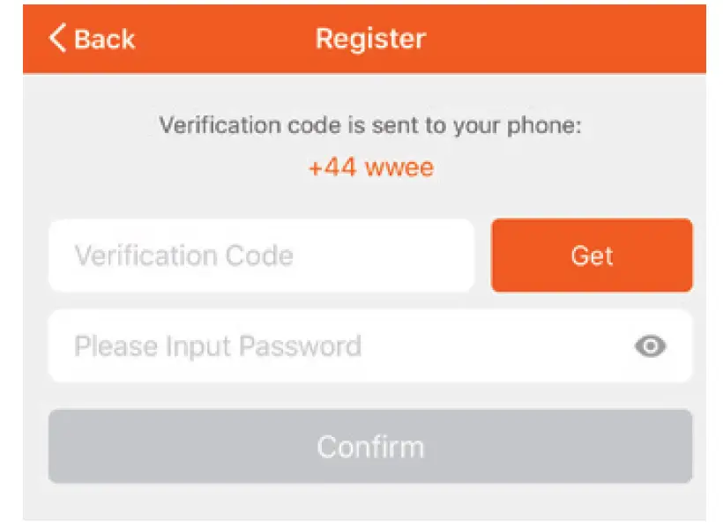Show the password using the eye toggle
723x526 pixels.
pos(651,346)
